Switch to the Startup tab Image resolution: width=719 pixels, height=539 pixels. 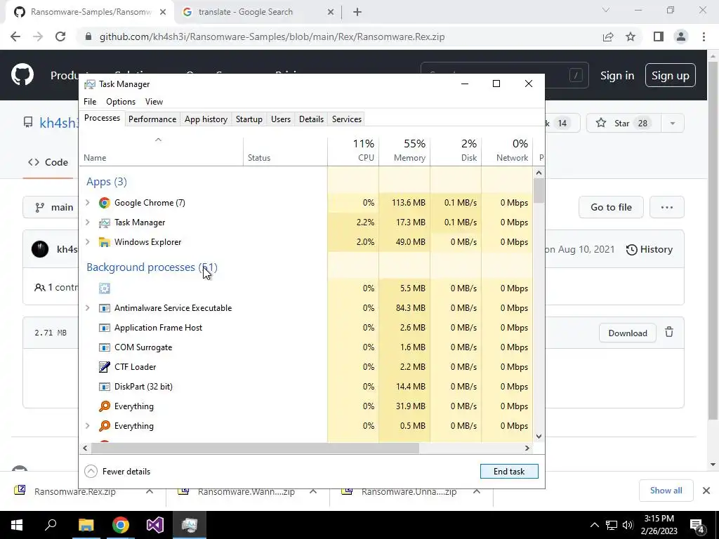click(x=249, y=119)
